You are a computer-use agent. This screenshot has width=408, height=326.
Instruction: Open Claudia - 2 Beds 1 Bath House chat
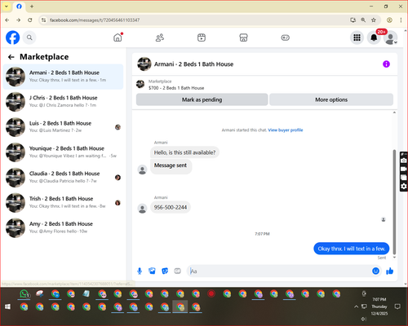click(x=63, y=177)
